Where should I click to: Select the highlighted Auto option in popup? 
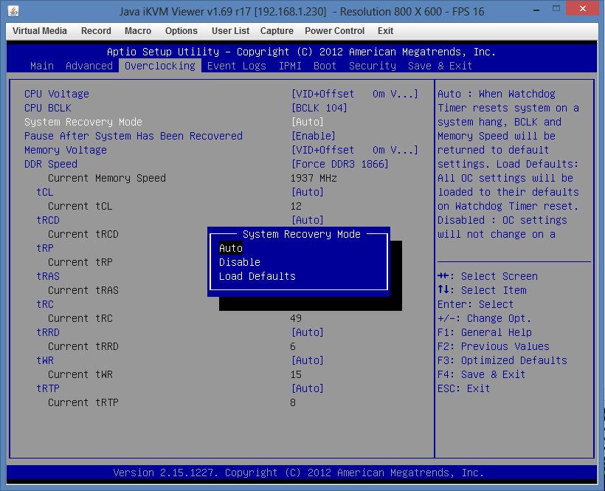(231, 248)
